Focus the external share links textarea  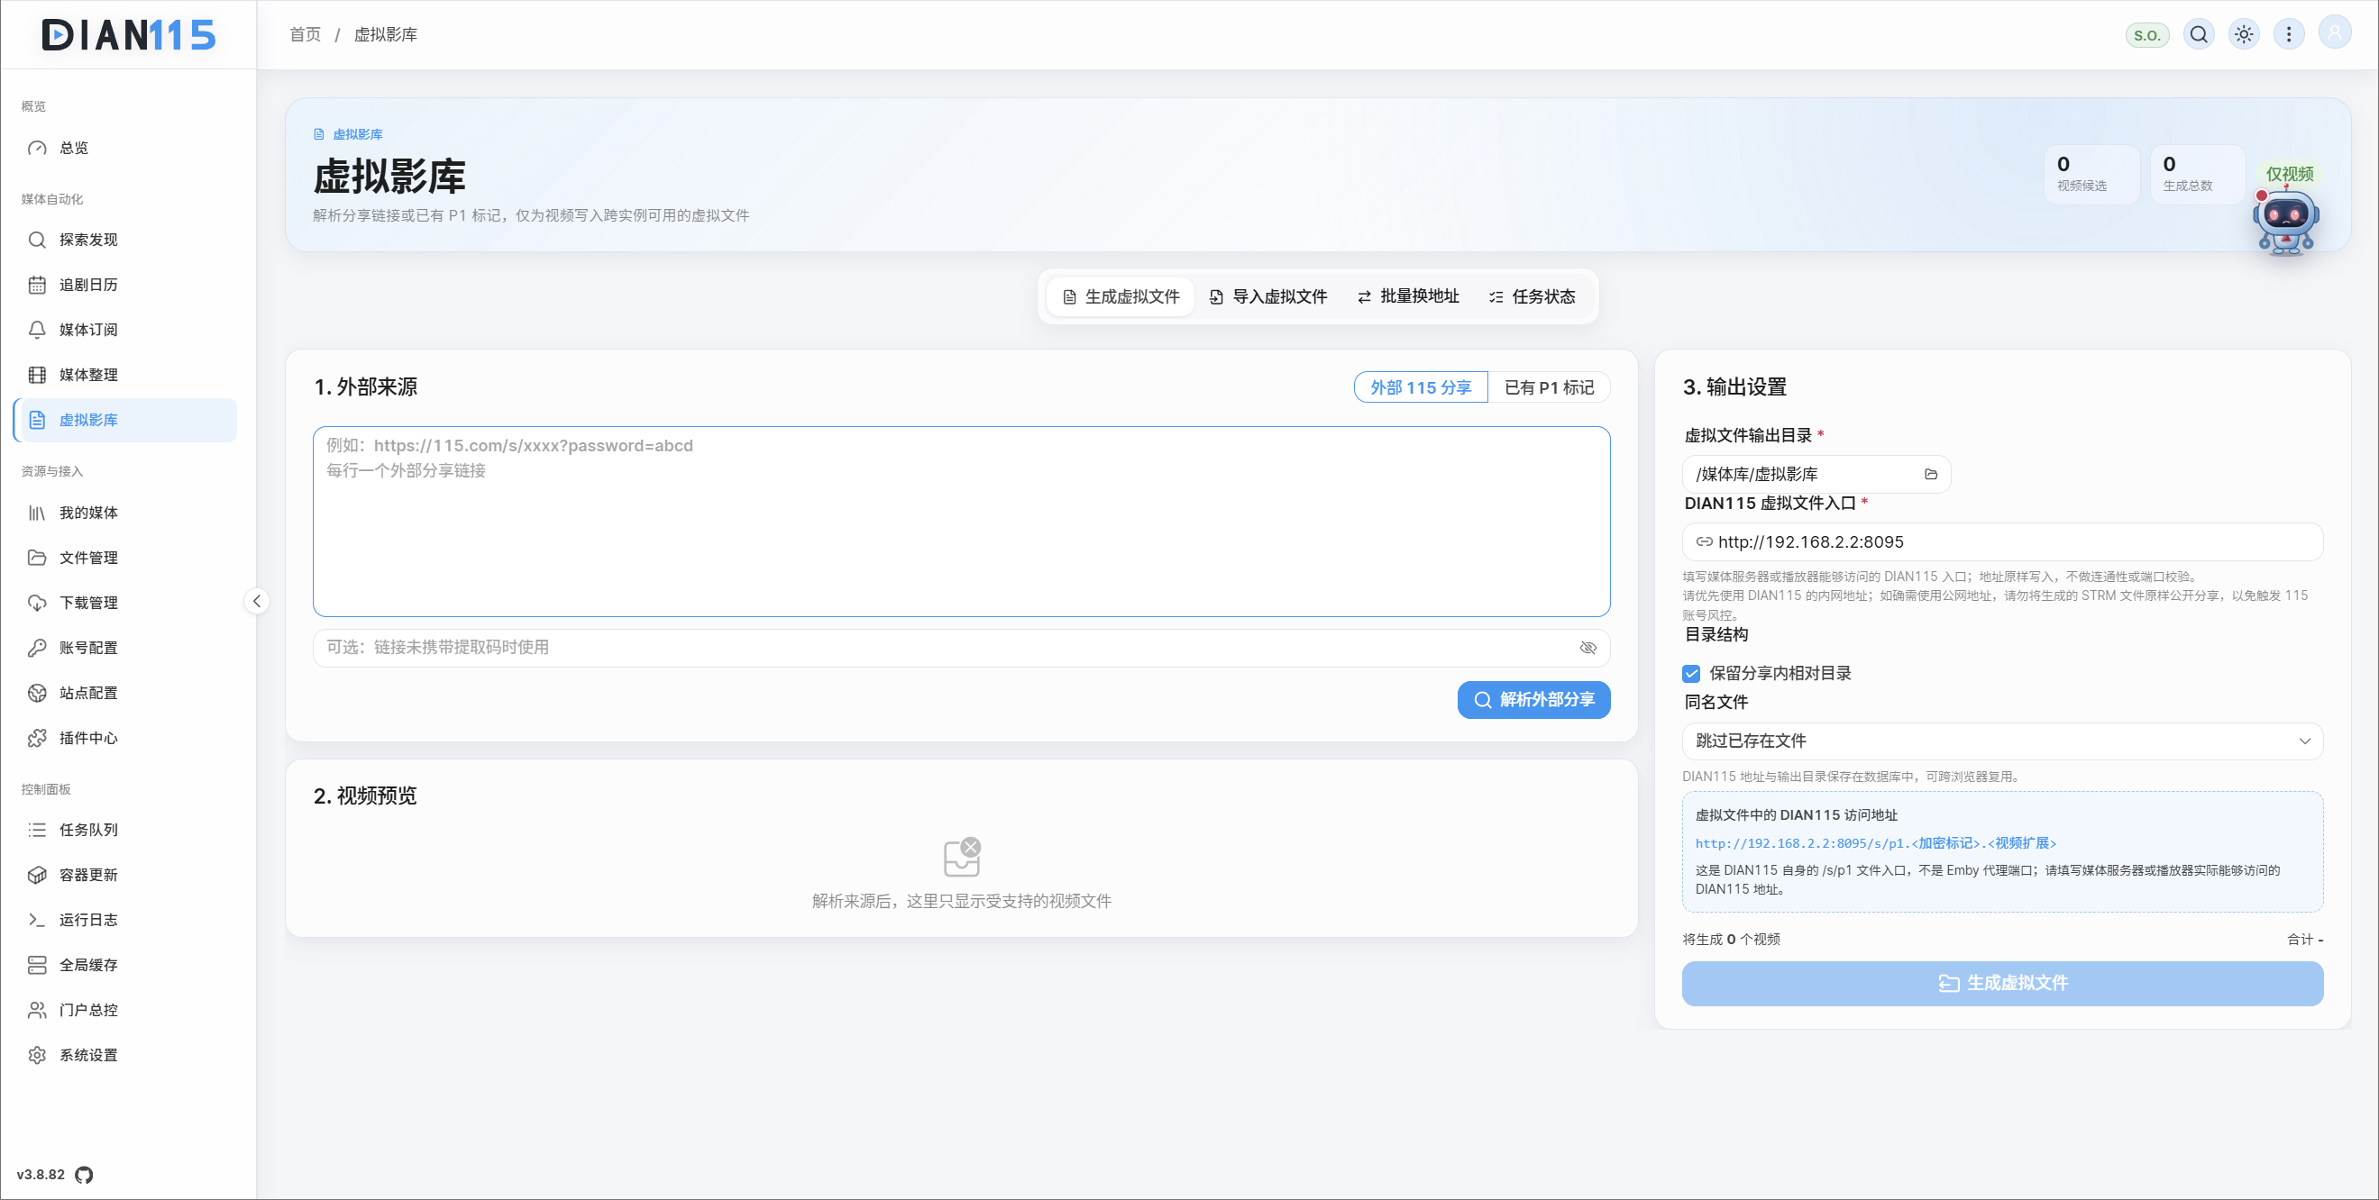(961, 522)
